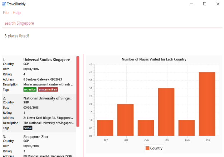Image resolution: width=224 pixels, height=157 pixels.
Task: Click the red 'amusementPark' tag
Action: pyautogui.click(x=48, y=89)
